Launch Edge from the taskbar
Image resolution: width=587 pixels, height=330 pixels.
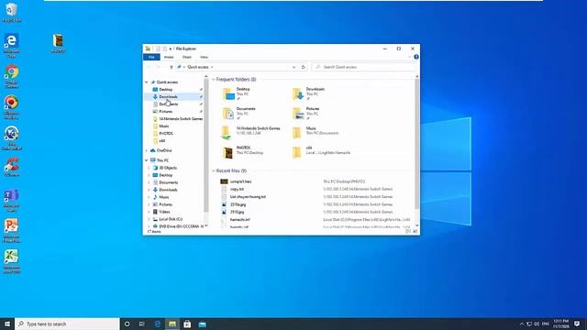coord(157,324)
